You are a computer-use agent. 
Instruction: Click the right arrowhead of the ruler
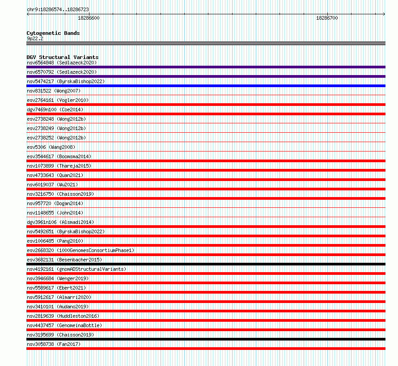tap(384, 14)
